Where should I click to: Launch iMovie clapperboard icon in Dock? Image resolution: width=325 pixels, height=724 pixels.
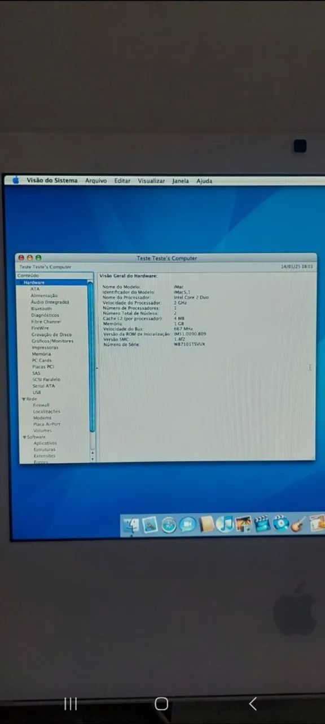pos(262,524)
